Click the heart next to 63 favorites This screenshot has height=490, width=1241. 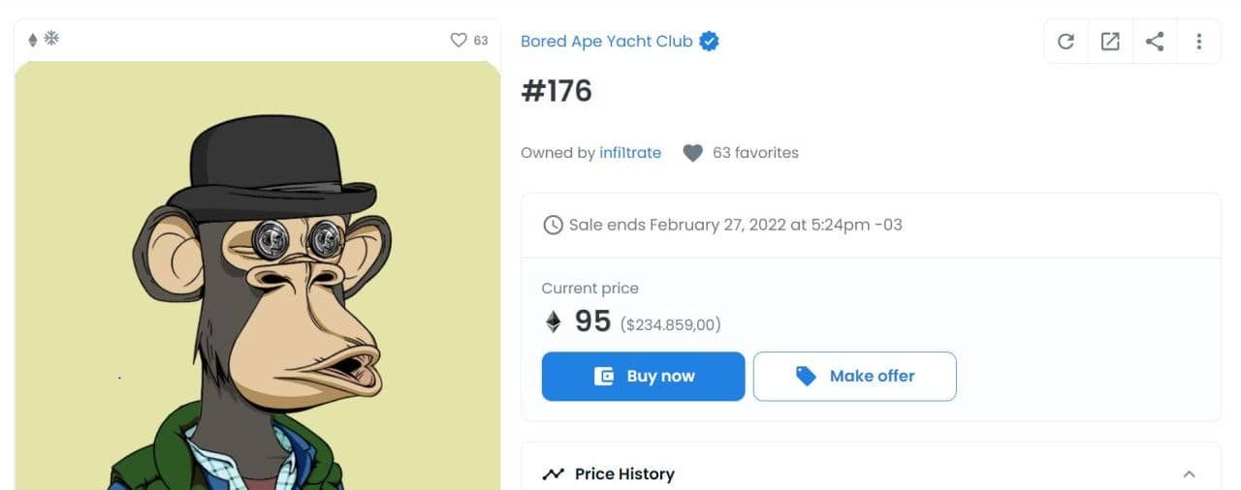[x=692, y=153]
